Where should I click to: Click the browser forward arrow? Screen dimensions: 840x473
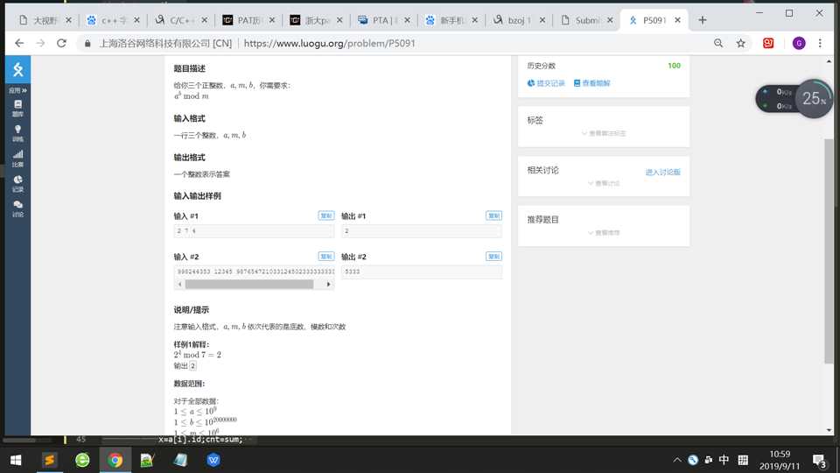point(40,44)
